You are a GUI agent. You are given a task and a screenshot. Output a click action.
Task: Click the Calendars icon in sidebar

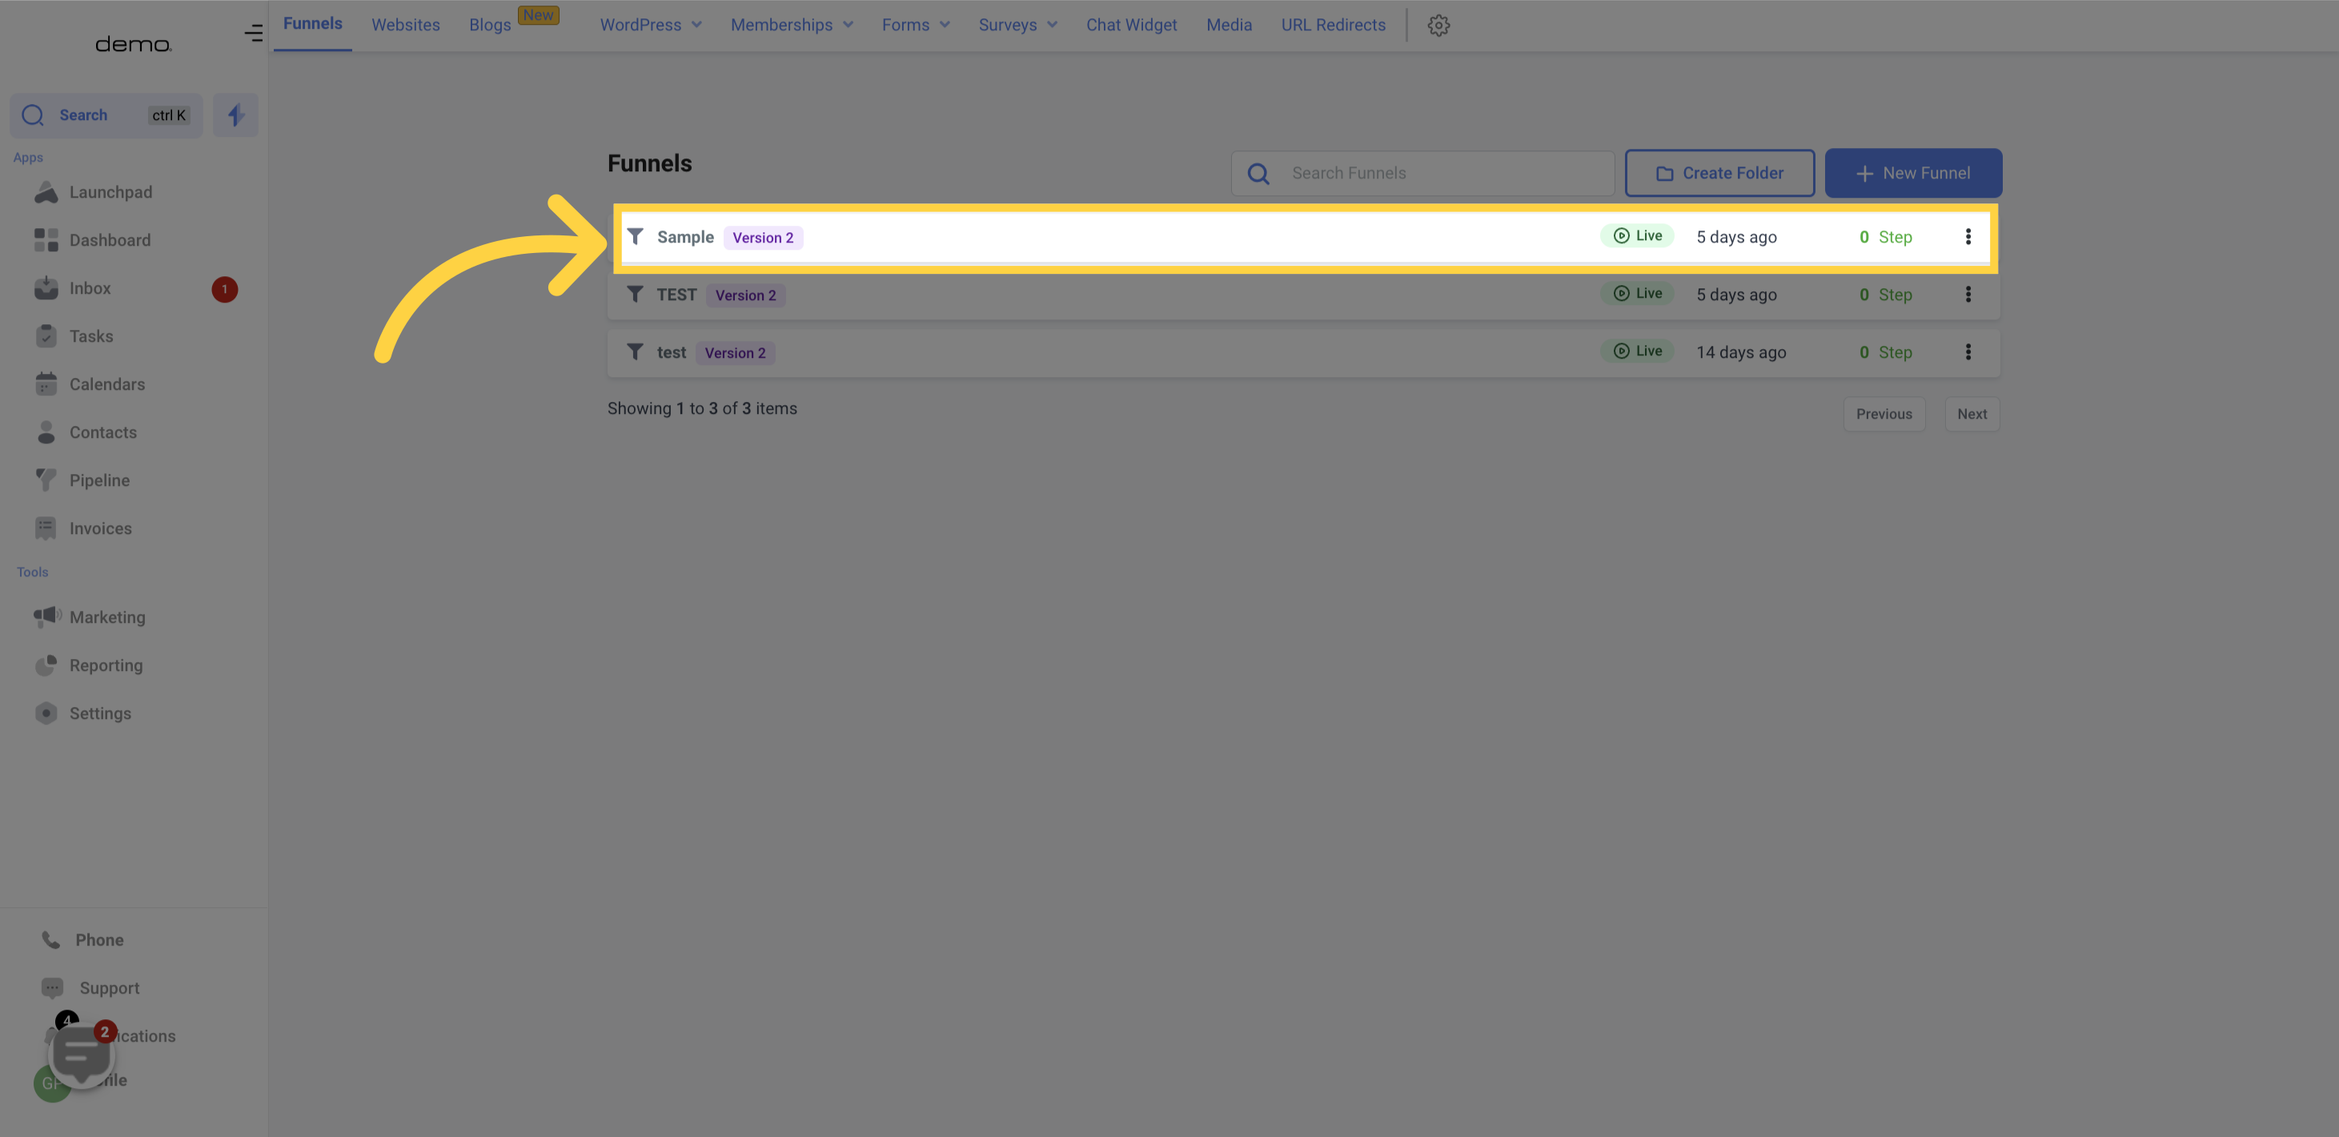pos(46,384)
